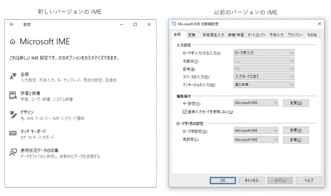This screenshot has width=331, height=196.
Task: Click the タッチ キーボード keyboard icon
Action: pos(13,132)
